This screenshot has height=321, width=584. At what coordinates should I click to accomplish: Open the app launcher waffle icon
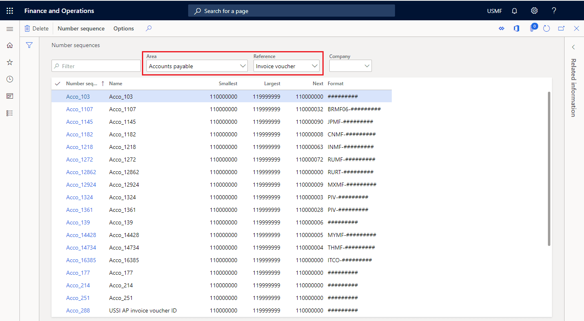click(10, 11)
